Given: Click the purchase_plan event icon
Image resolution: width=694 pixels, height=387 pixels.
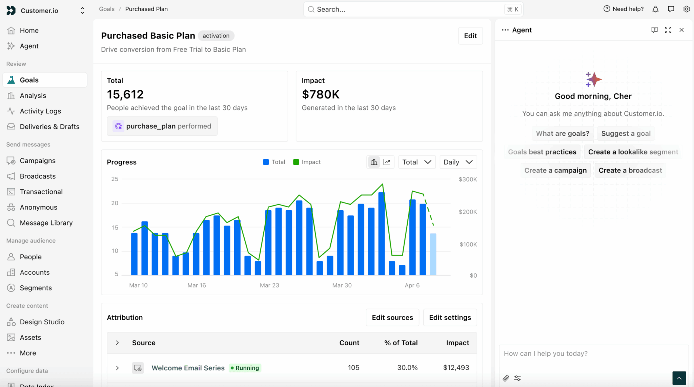Looking at the screenshot, I should click(x=118, y=126).
